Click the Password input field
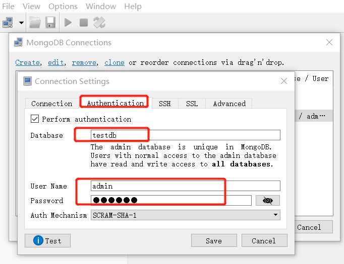 tap(171, 200)
